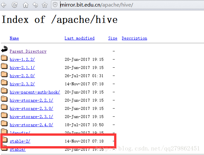
Task: Sort listing by Description column
Action: 134,38
